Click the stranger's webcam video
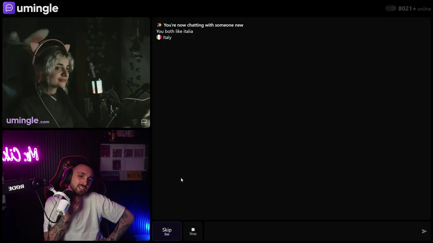Screen dimensions: 433x243 [x=76, y=73]
